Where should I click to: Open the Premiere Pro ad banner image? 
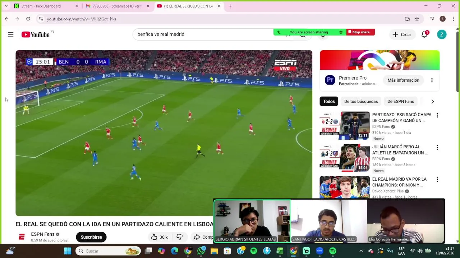pos(379,60)
